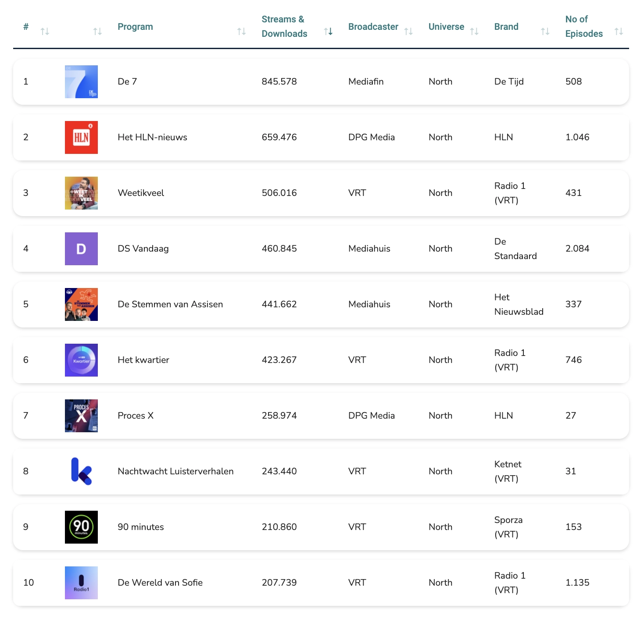Image resolution: width=644 pixels, height=619 pixels.
Task: Click sort arrows beside the Universe column
Action: (x=474, y=32)
